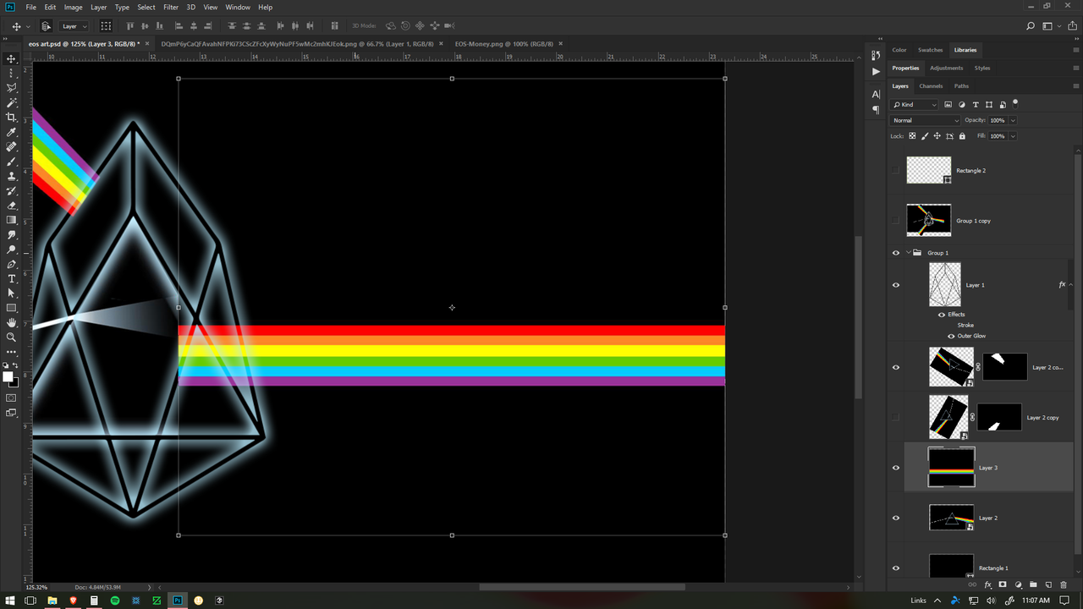Screen dimensions: 1083x609
Task: Toggle visibility of Layer 3
Action: [896, 468]
